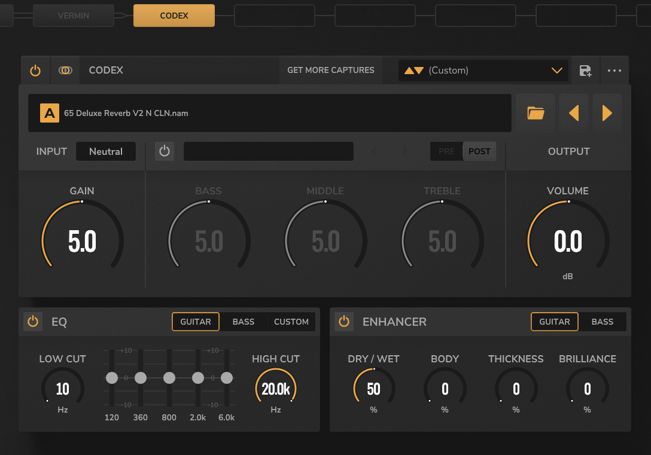
Task: Select the PRE tone stack position
Action: (x=446, y=151)
